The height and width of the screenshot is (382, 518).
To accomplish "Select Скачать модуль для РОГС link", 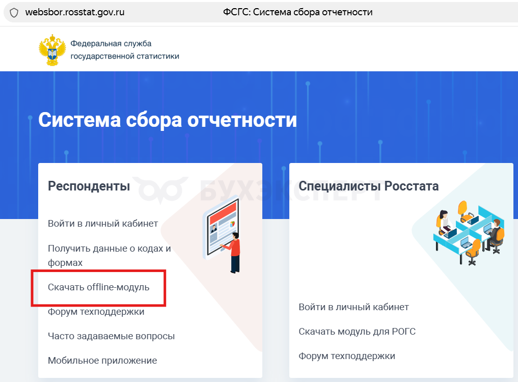I will point(357,332).
